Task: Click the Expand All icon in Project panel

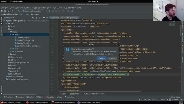Action: coord(37,18)
